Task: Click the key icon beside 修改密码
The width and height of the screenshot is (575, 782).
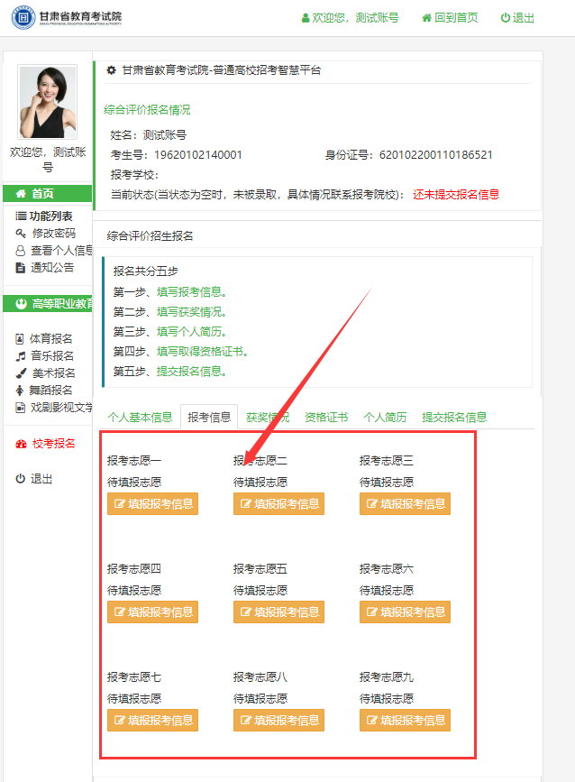Action: (x=21, y=234)
